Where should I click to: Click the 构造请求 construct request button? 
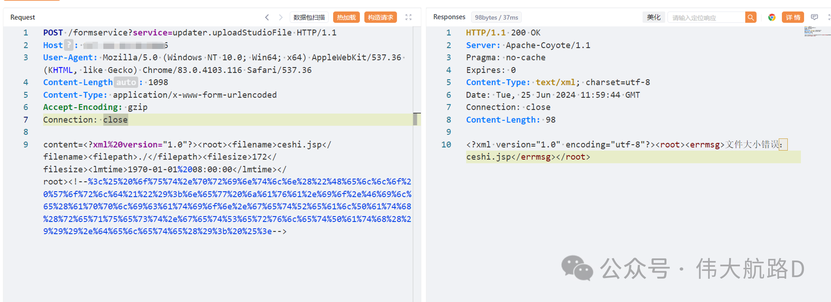point(381,17)
